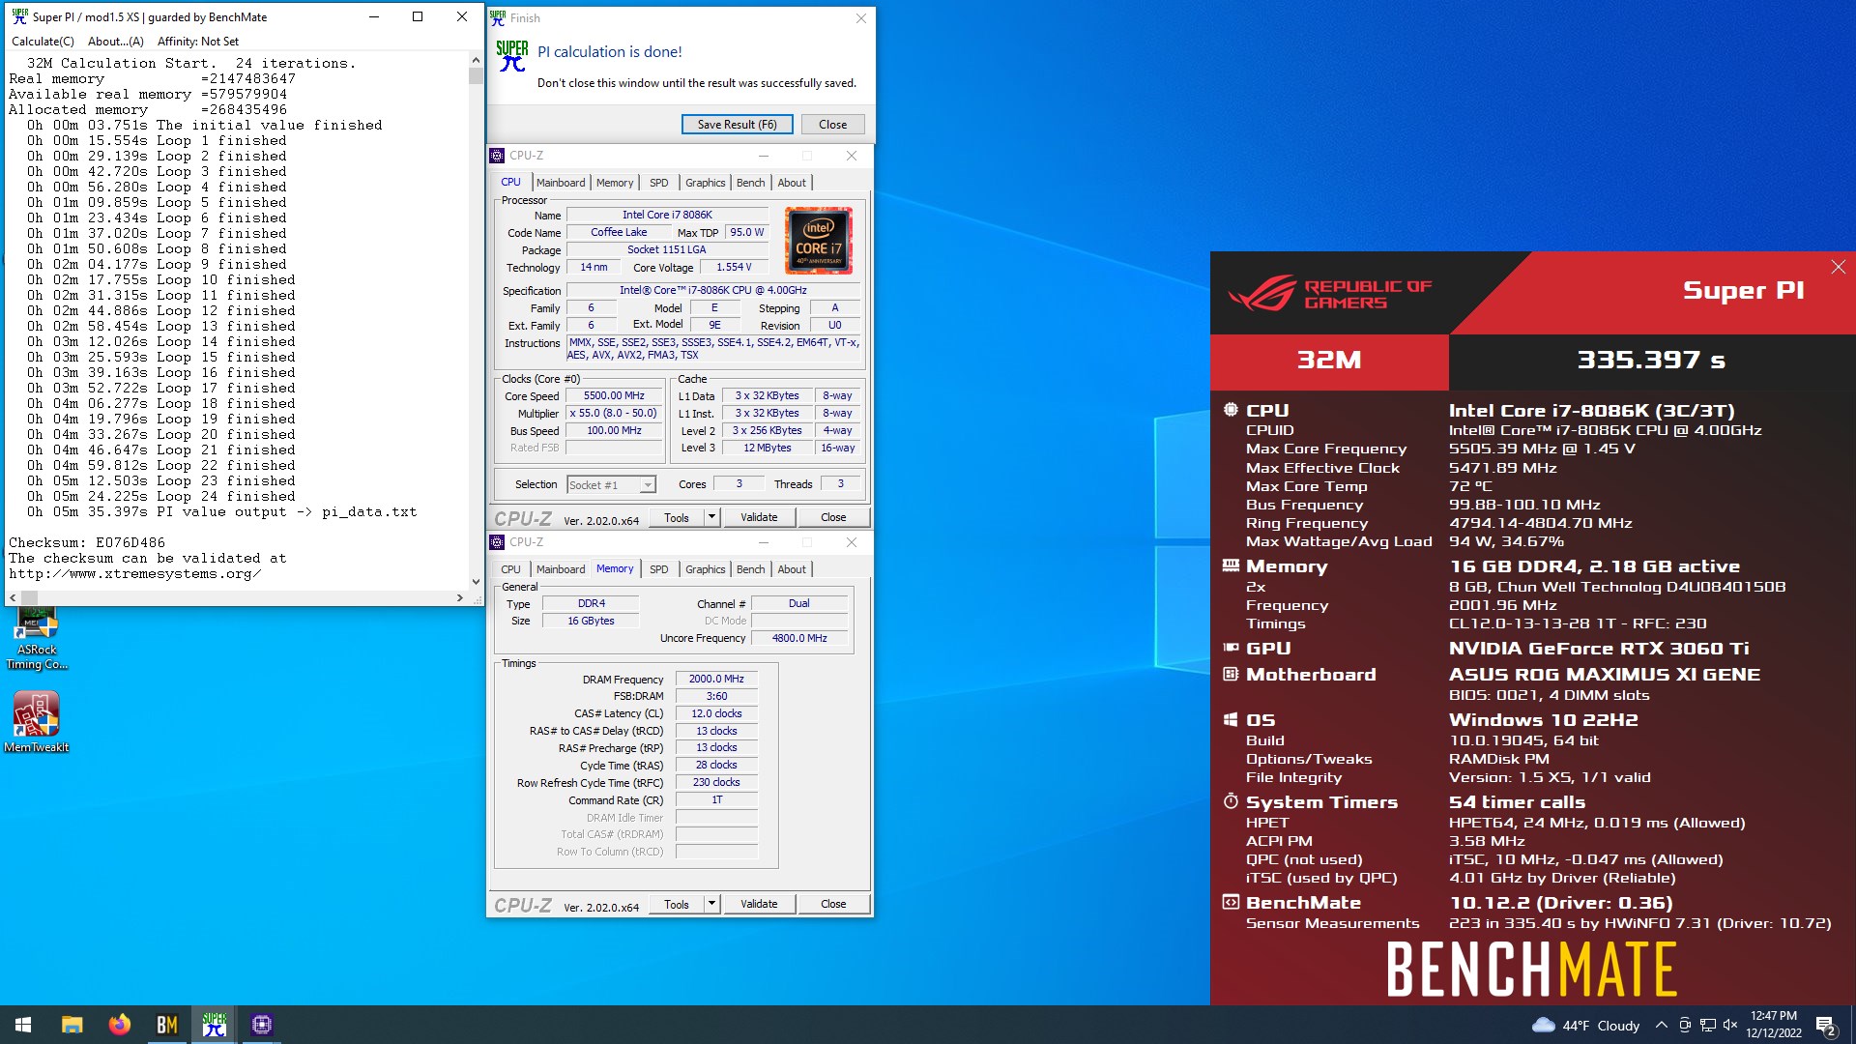Expand Tools dropdown arrow in upper CPU-Z
The height and width of the screenshot is (1044, 1856).
[712, 518]
